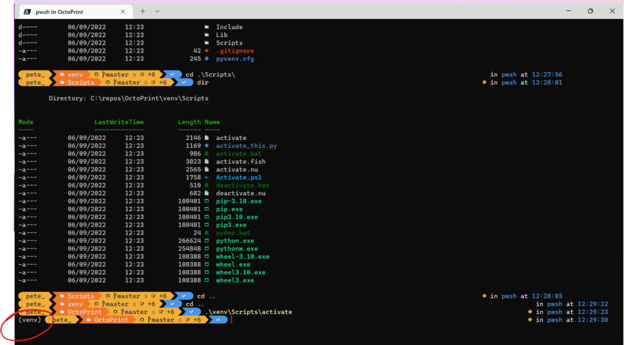Click the OctoPrint folder segment on last prompt

coord(107,319)
